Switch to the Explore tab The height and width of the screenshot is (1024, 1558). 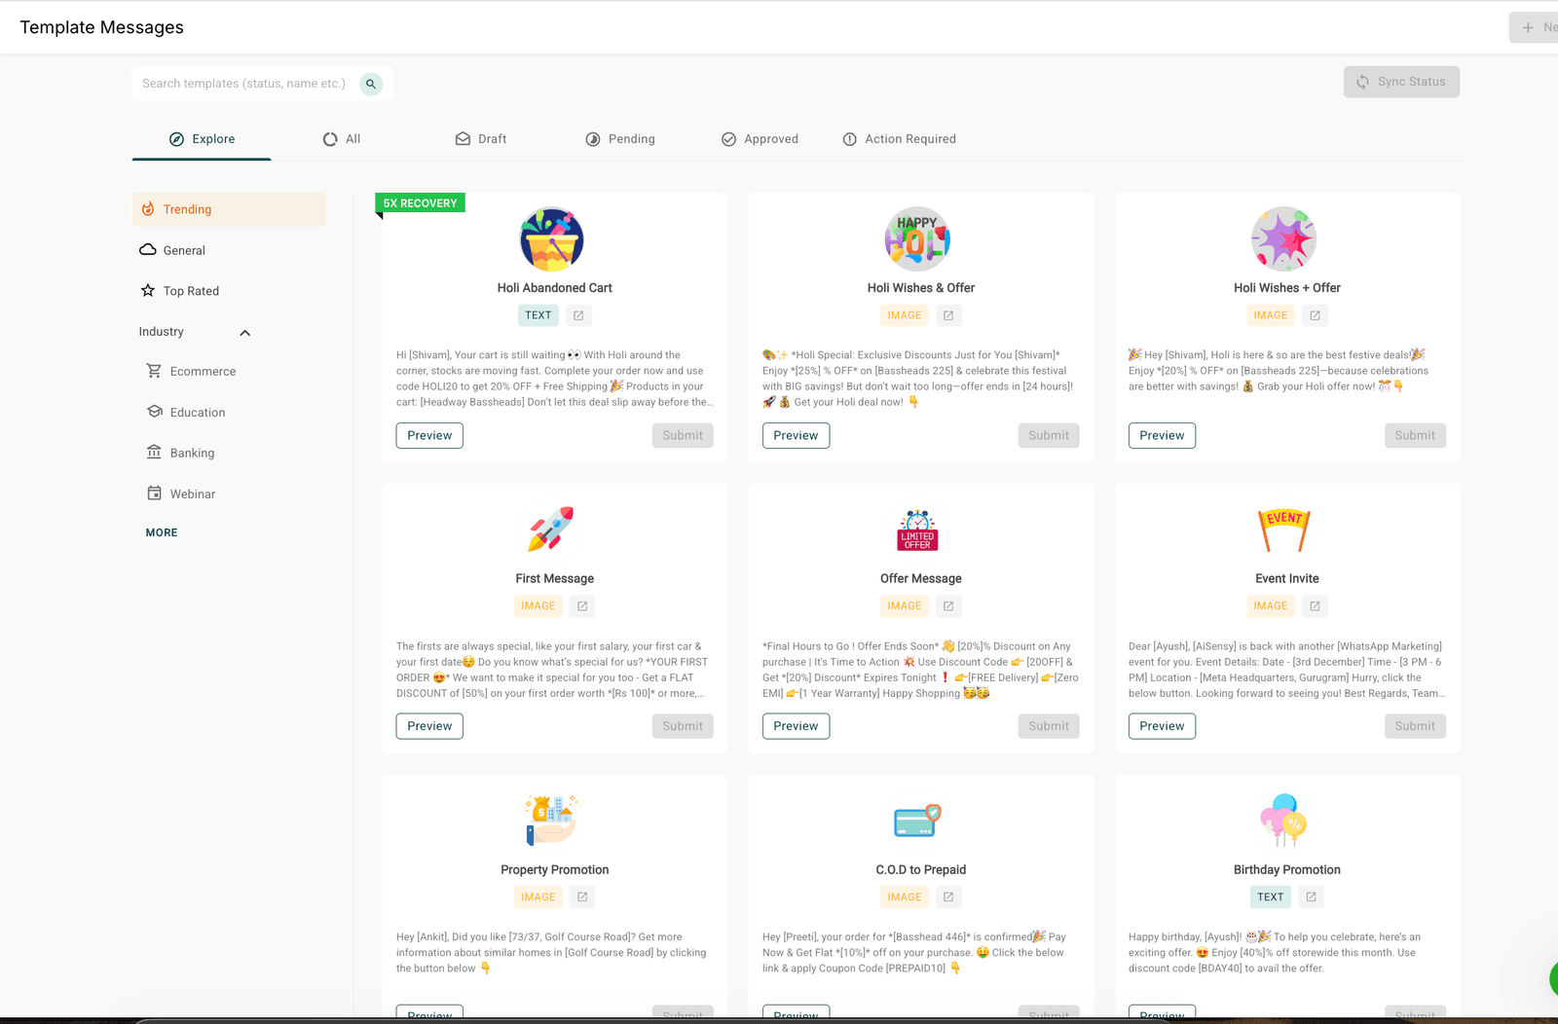point(202,139)
